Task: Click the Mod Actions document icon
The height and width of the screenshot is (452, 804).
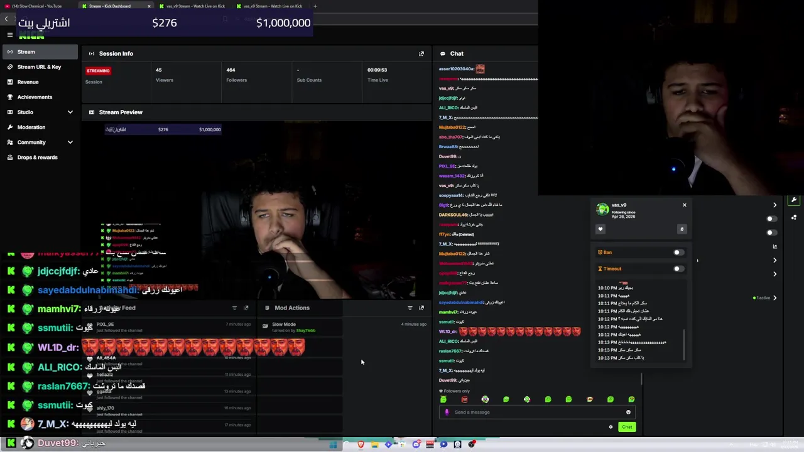Action: (x=268, y=308)
